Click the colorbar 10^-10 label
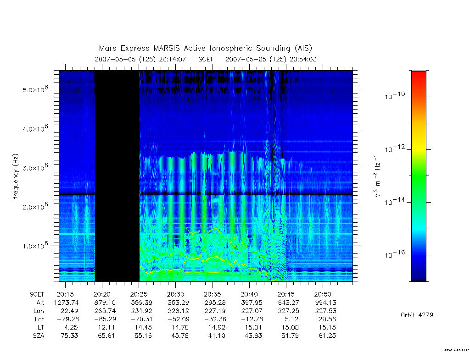The width and height of the screenshot is (470, 352). click(395, 96)
